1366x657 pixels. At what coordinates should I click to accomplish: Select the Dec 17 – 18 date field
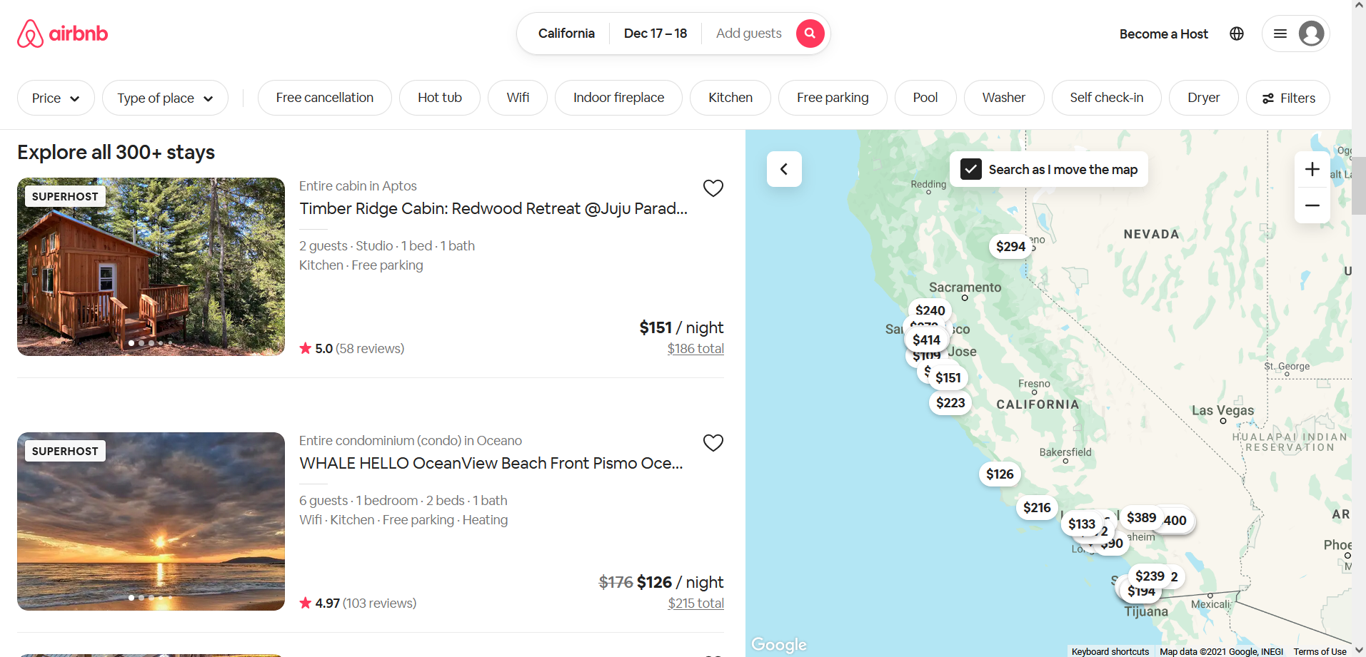coord(654,33)
